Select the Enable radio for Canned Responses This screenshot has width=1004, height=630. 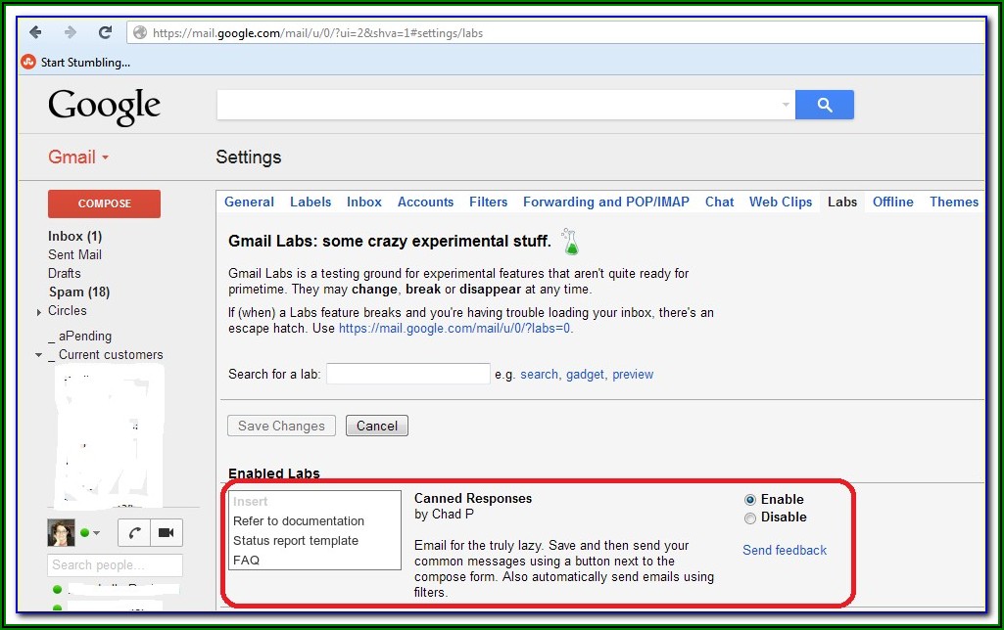[x=750, y=500]
